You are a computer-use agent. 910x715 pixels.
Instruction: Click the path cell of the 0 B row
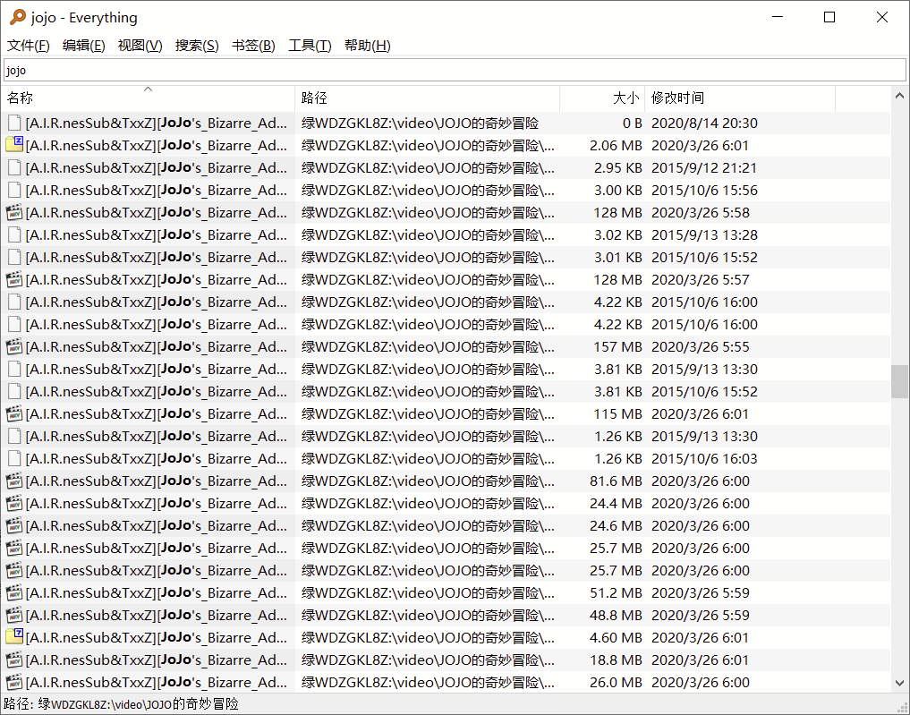click(x=421, y=123)
